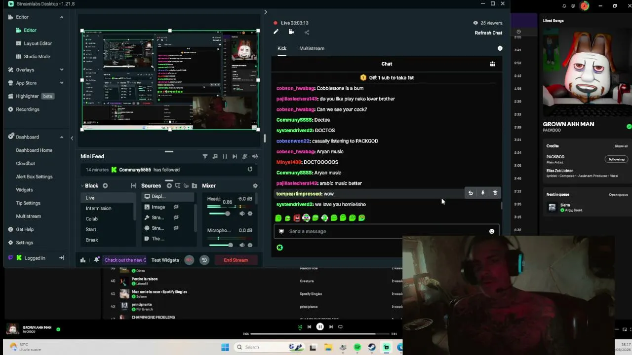The image size is (632, 355).
Task: Select the Display source row
Action: pyautogui.click(x=168, y=196)
